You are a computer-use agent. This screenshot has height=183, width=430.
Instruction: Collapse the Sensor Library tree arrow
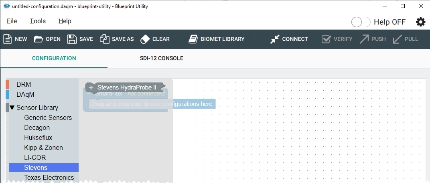(x=12, y=107)
